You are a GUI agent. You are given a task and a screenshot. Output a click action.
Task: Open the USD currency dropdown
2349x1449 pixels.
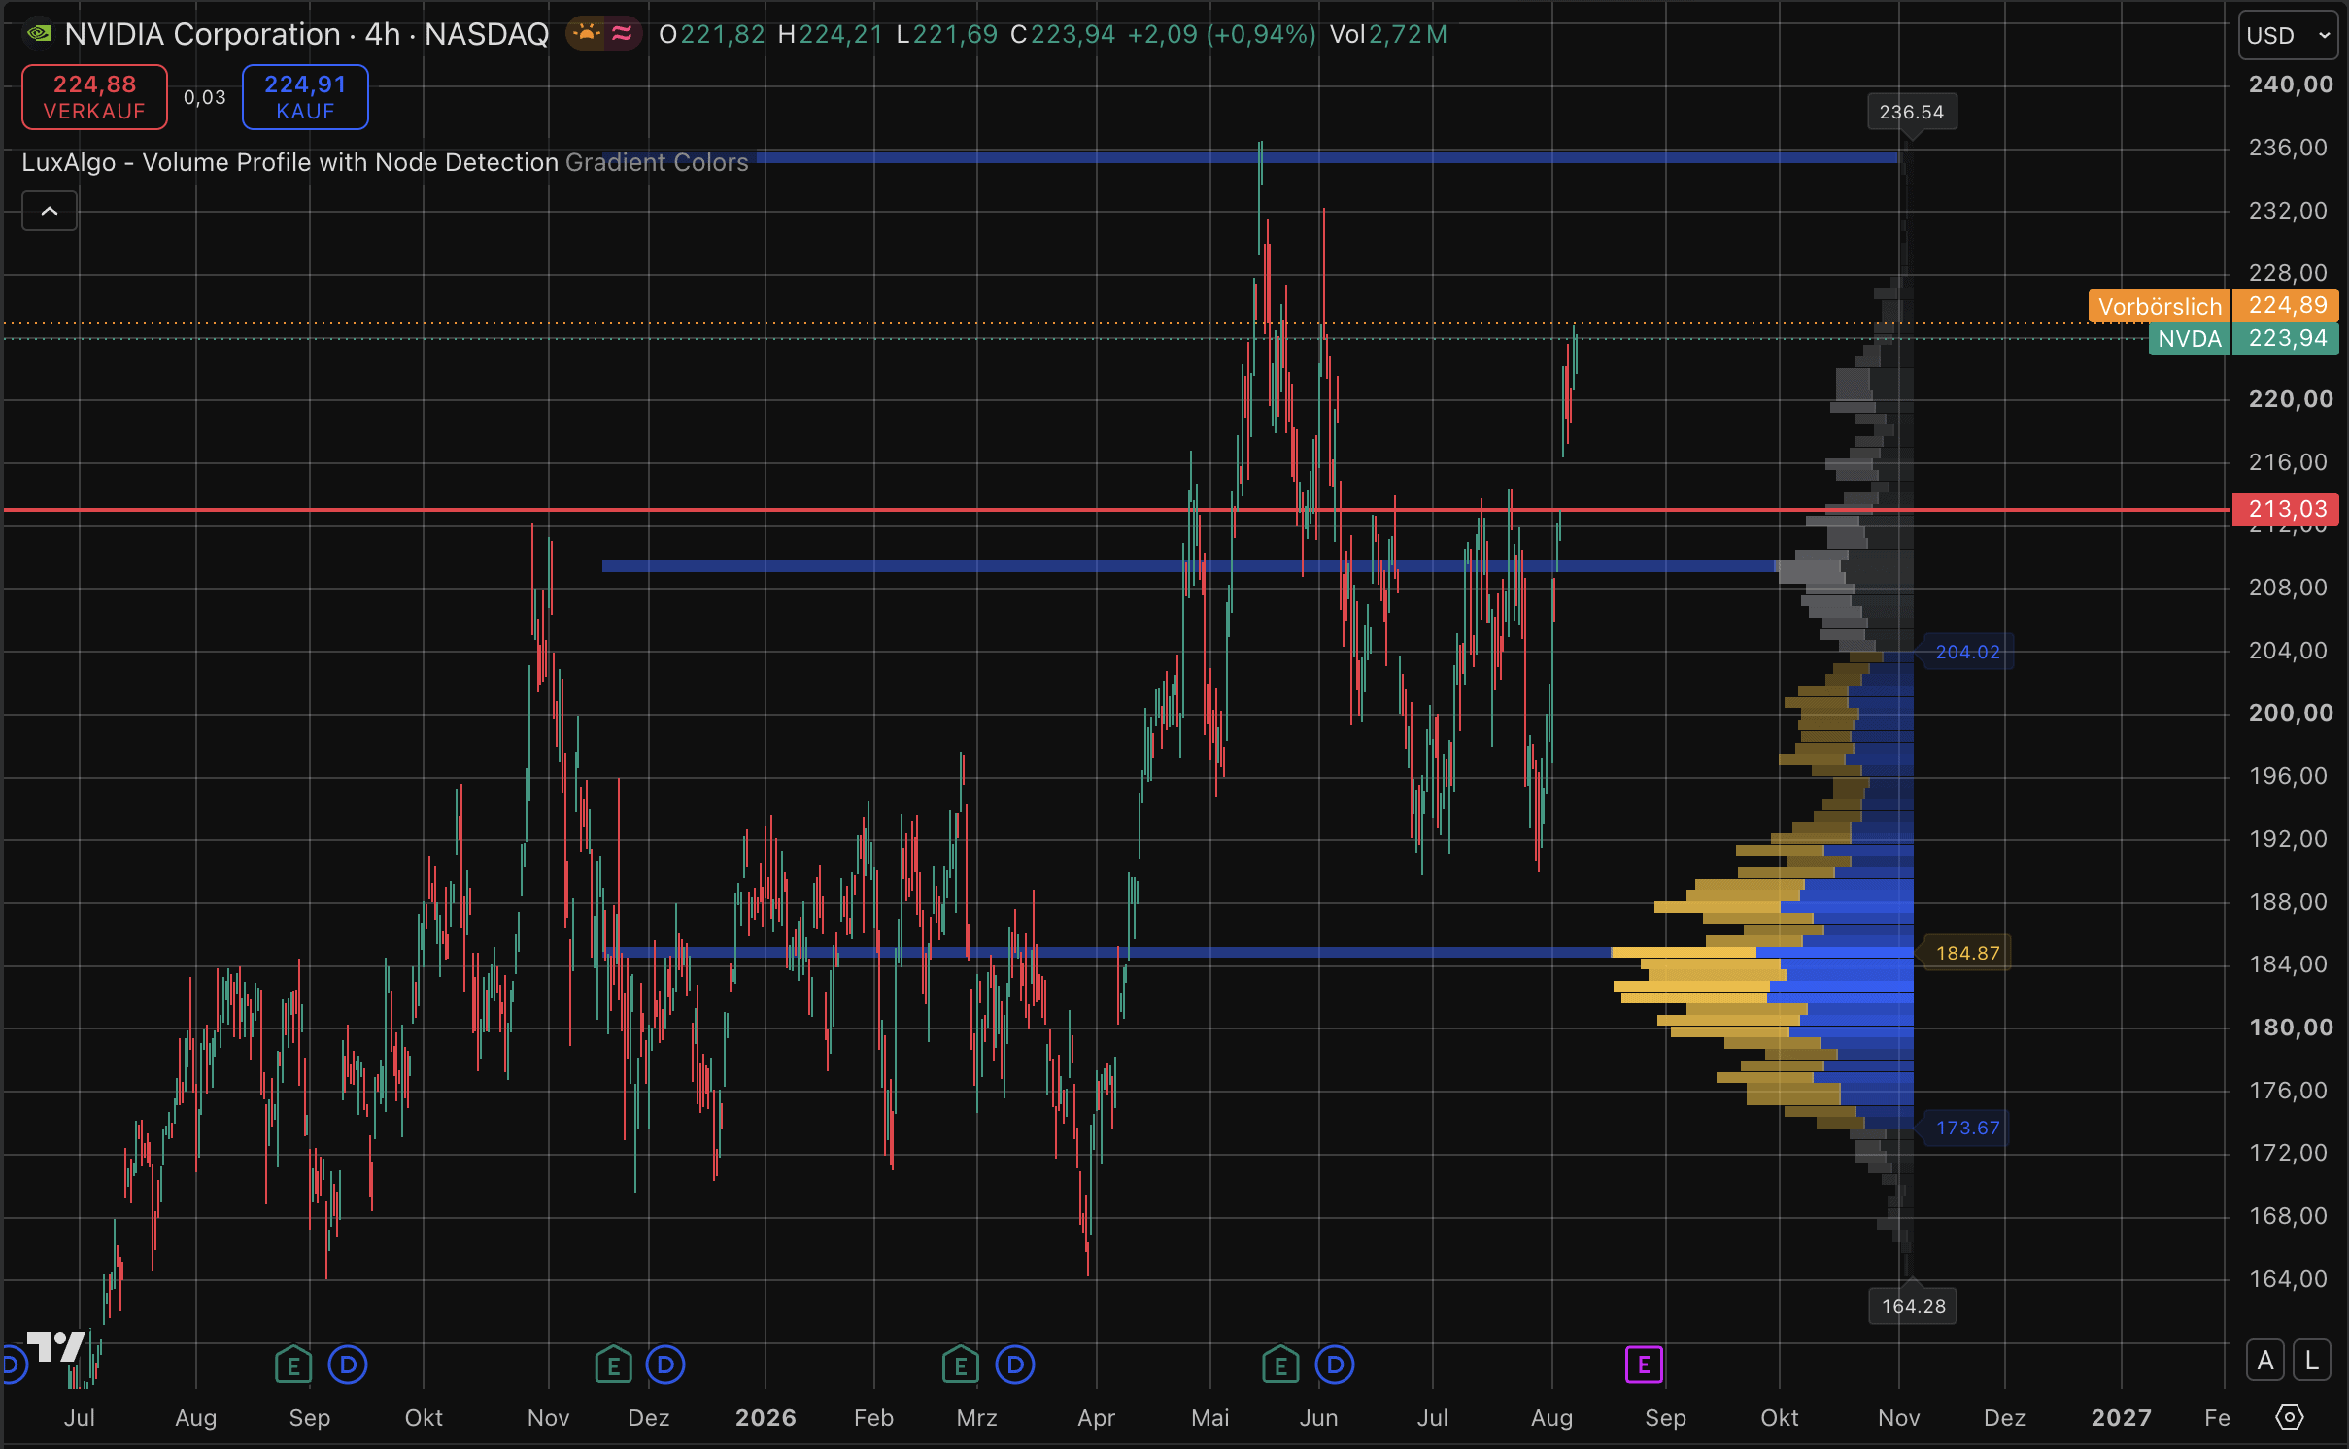tap(2288, 36)
